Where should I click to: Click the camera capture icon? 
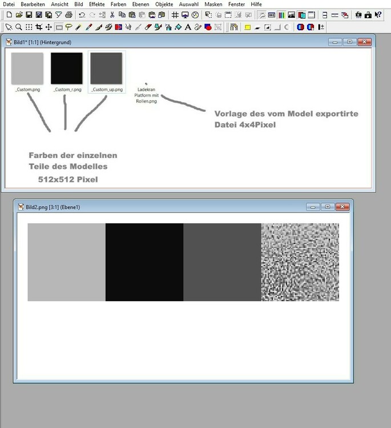click(x=358, y=15)
